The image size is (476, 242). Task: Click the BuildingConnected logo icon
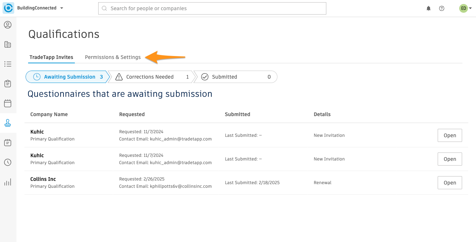click(8, 8)
